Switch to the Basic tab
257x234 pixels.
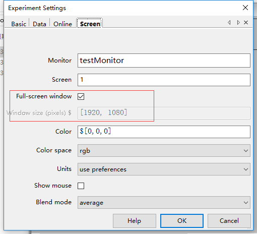point(19,24)
